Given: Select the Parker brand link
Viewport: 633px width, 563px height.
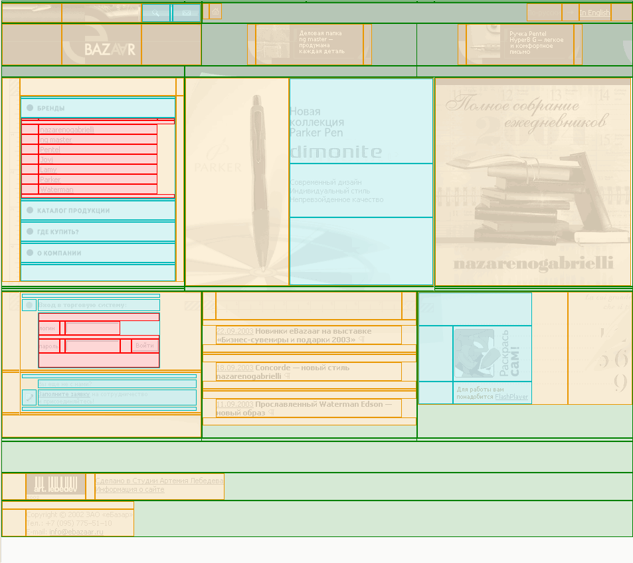Looking at the screenshot, I should [50, 179].
